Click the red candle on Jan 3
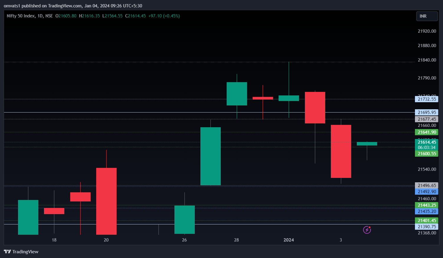This screenshot has width=443, height=258. coord(341,151)
